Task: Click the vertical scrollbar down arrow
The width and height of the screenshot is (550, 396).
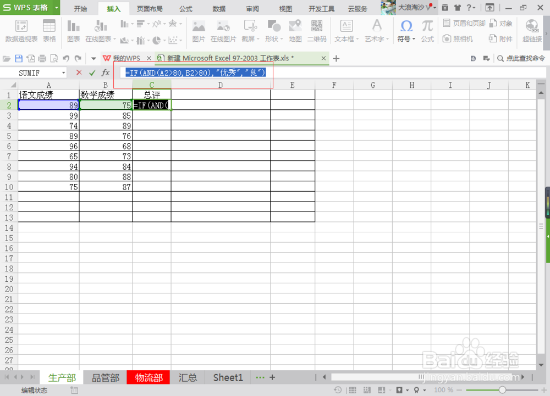Action: (x=541, y=365)
